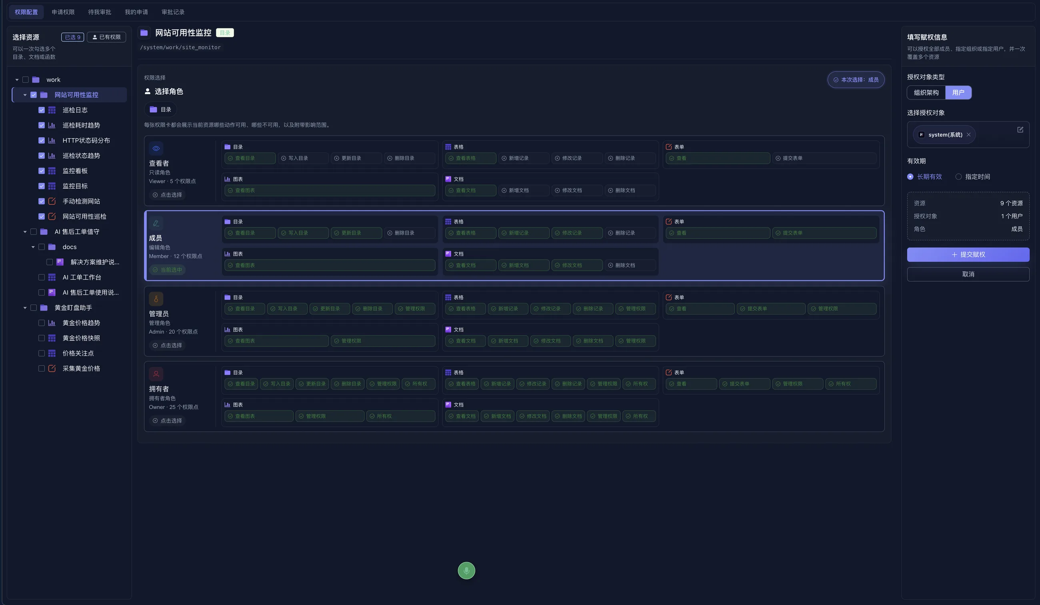Switch grantee type to 用户
The height and width of the screenshot is (605, 1040).
click(958, 92)
